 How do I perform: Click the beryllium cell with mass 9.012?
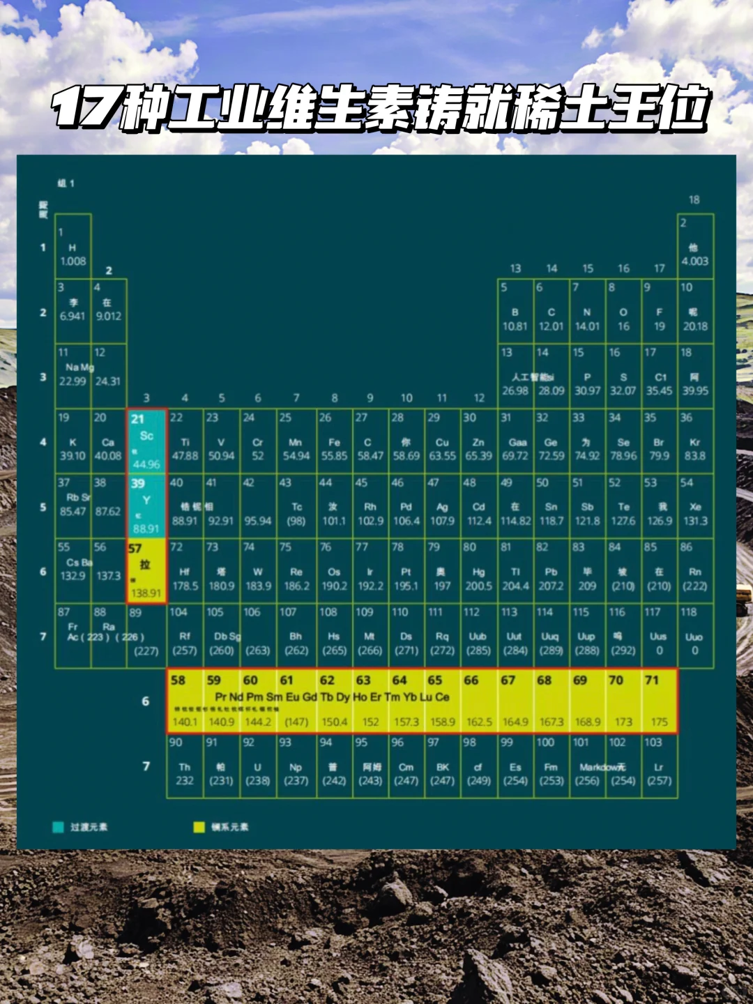[109, 311]
